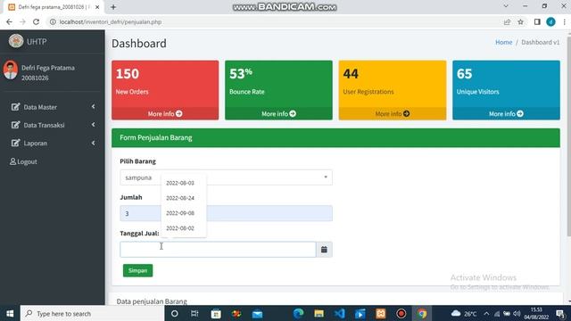The image size is (571, 321).
Task: Open File Explorer from the taskbar
Action: coord(319,313)
